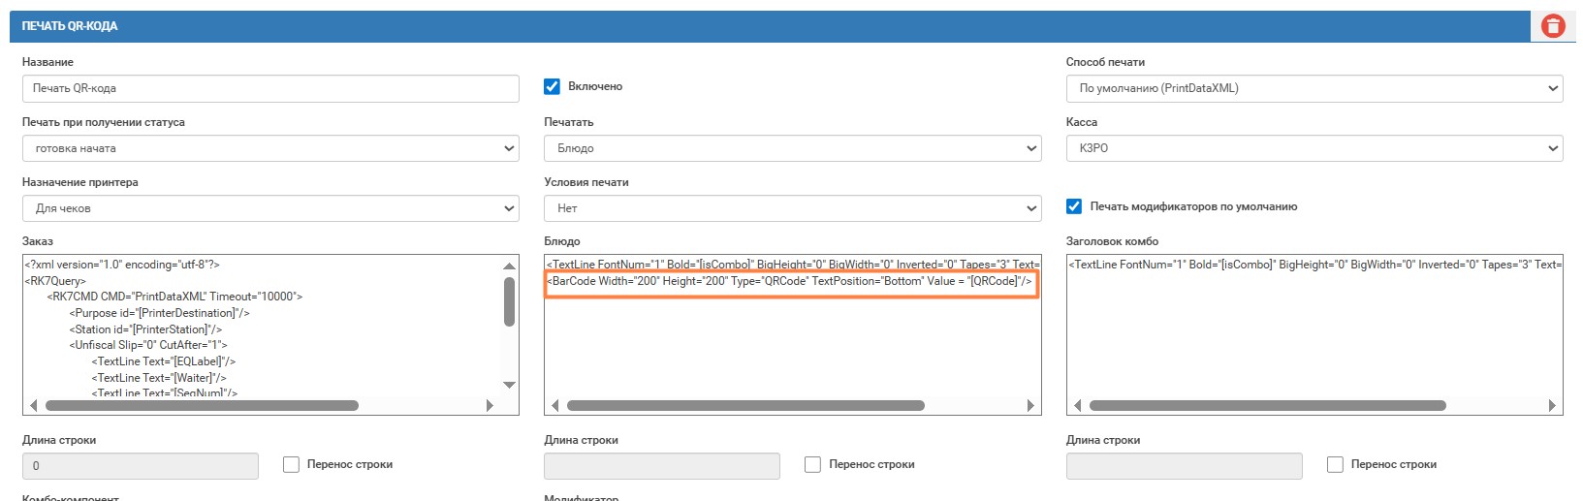Viewport: 1583px width, 501px height.
Task: Click scroll right arrow in Блюдо text area
Action: [1029, 405]
